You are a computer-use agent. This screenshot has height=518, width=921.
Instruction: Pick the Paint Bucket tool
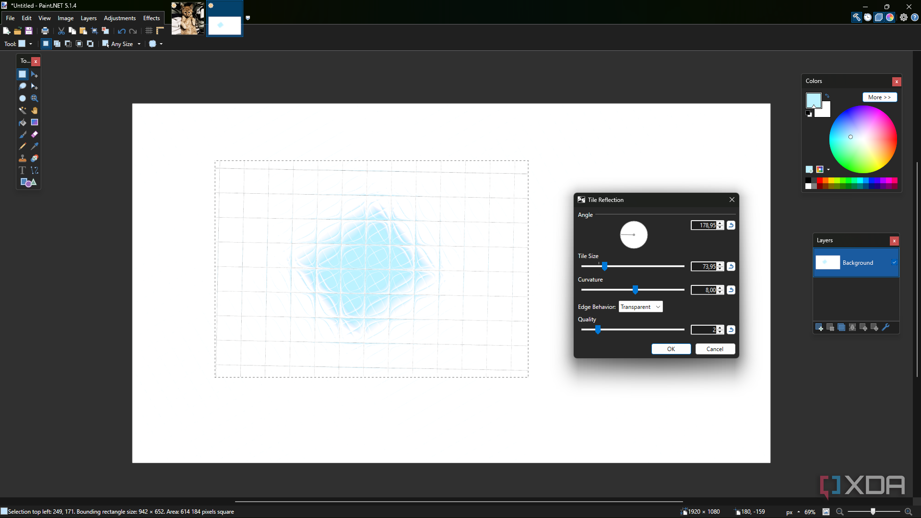[x=23, y=122]
